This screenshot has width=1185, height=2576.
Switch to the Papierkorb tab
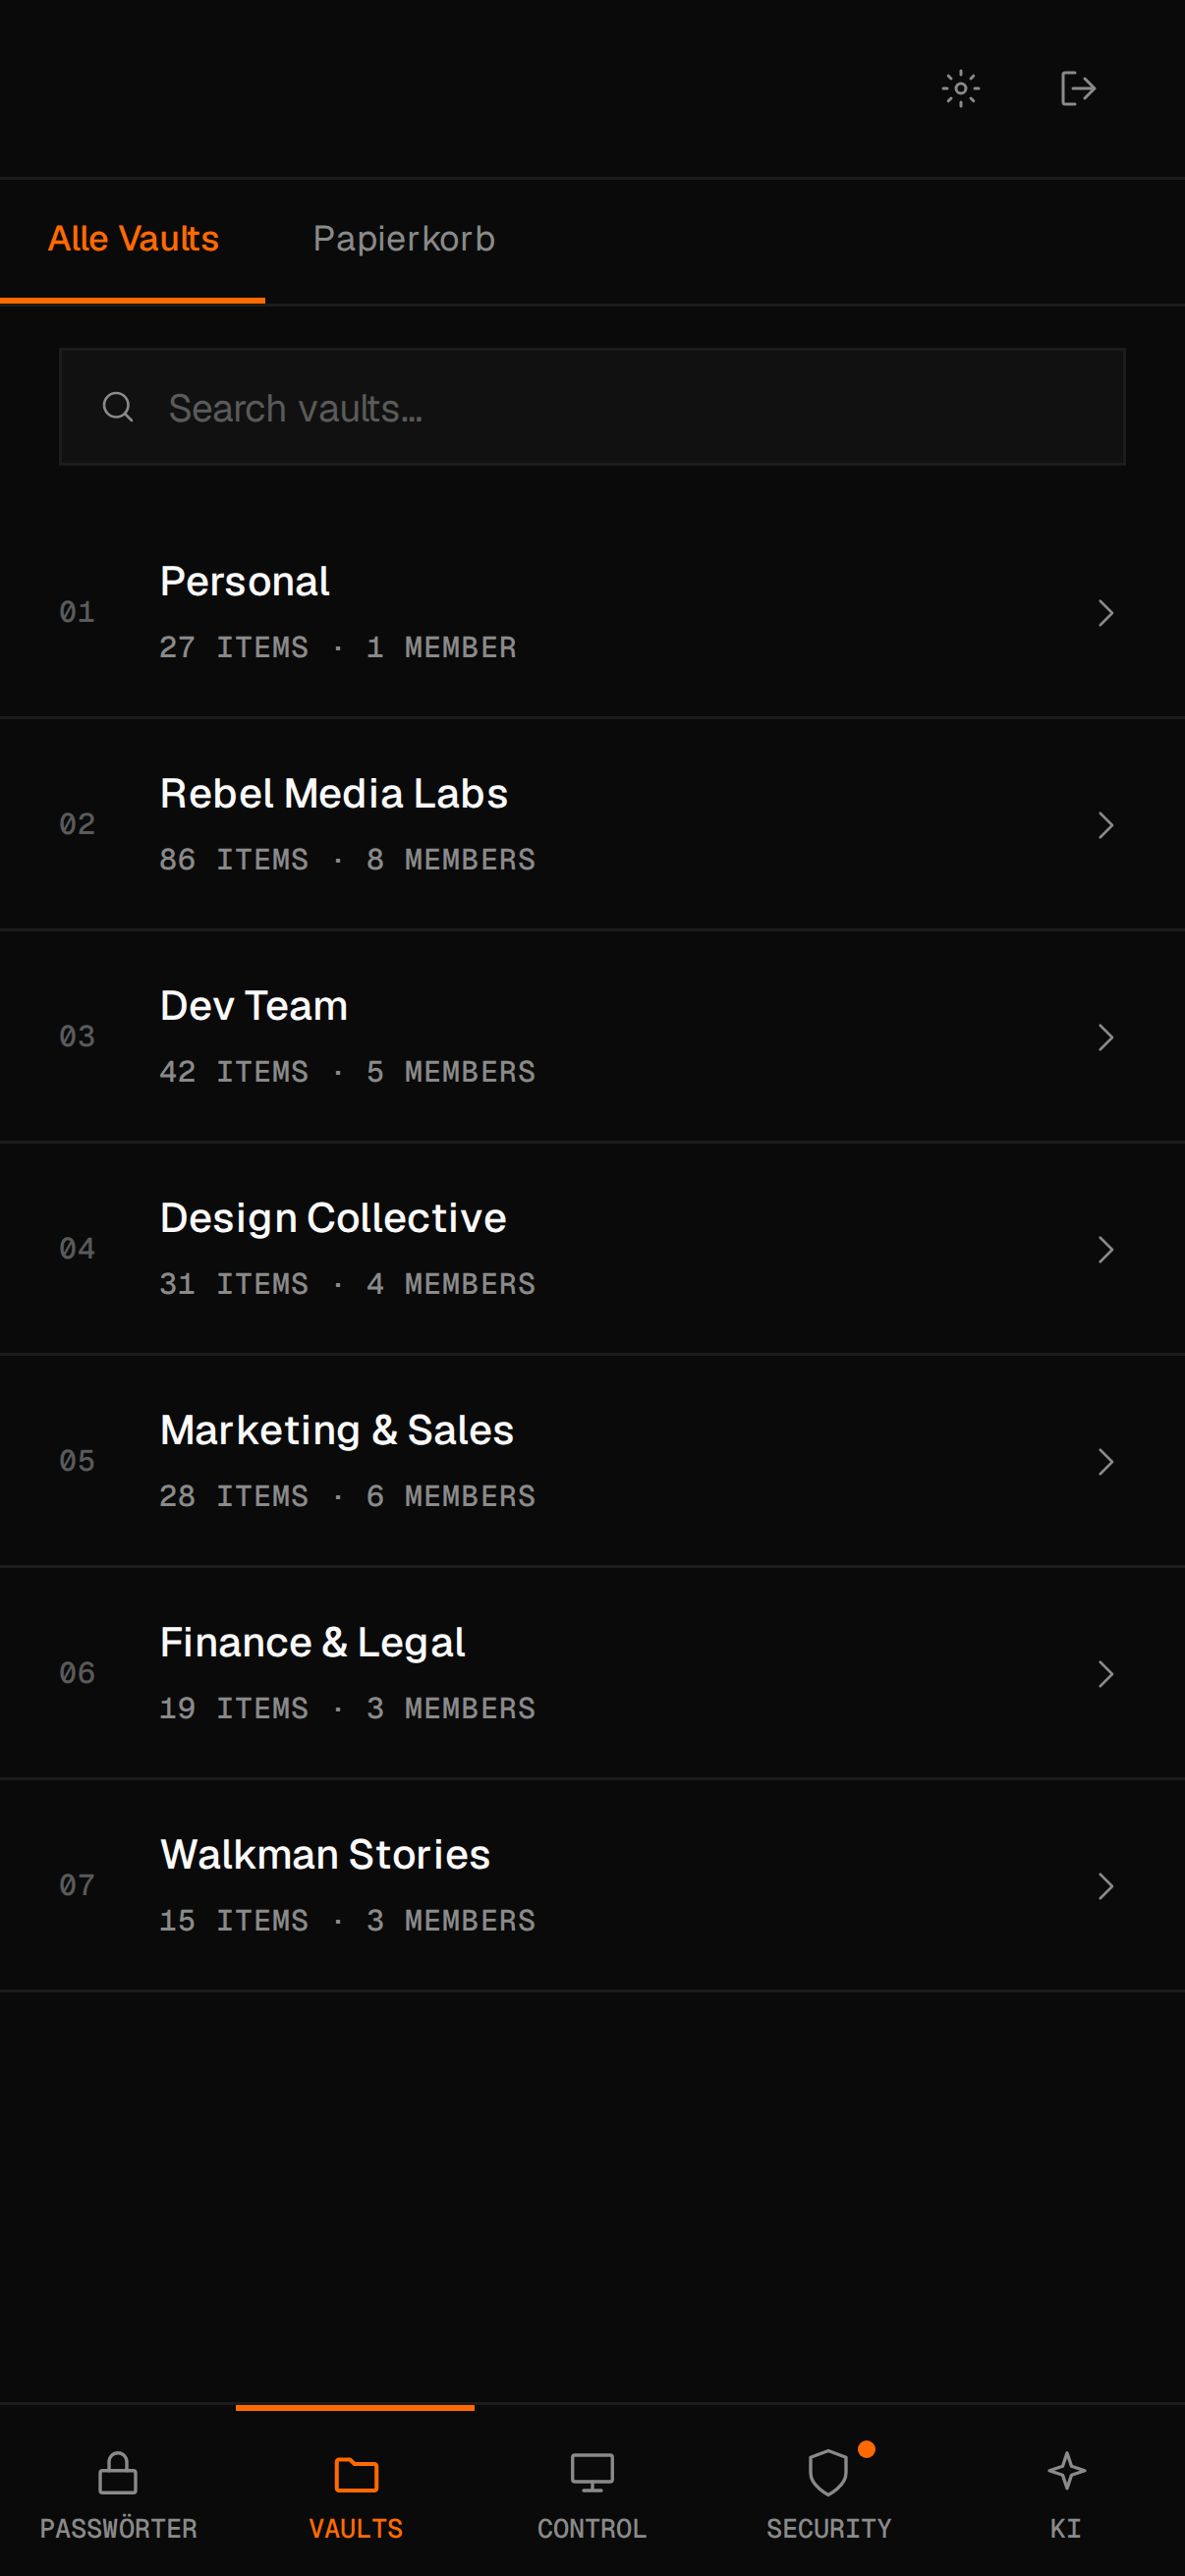404,239
